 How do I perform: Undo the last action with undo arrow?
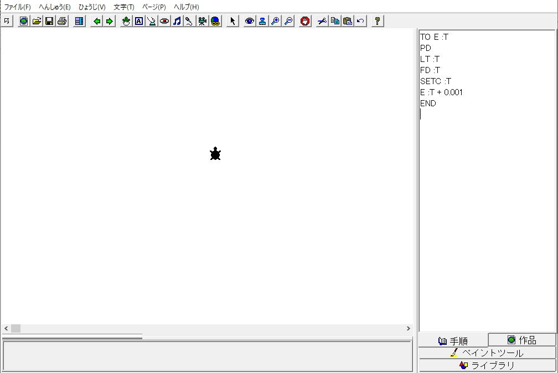tap(360, 21)
